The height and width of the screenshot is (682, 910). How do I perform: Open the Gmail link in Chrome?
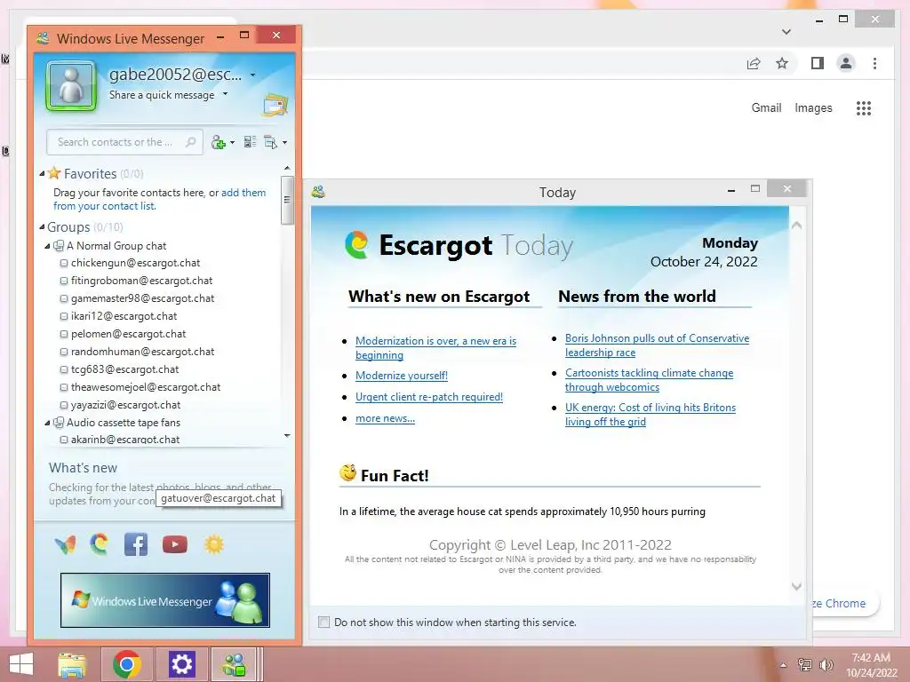click(766, 107)
